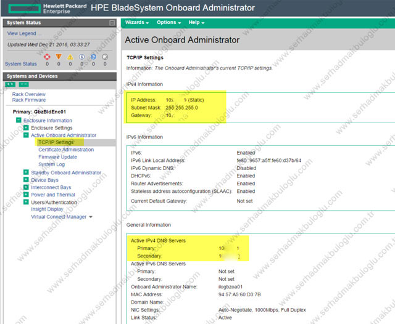The height and width of the screenshot is (324, 395).
Task: Expand the Power and Thermal node
Action: coord(26,195)
